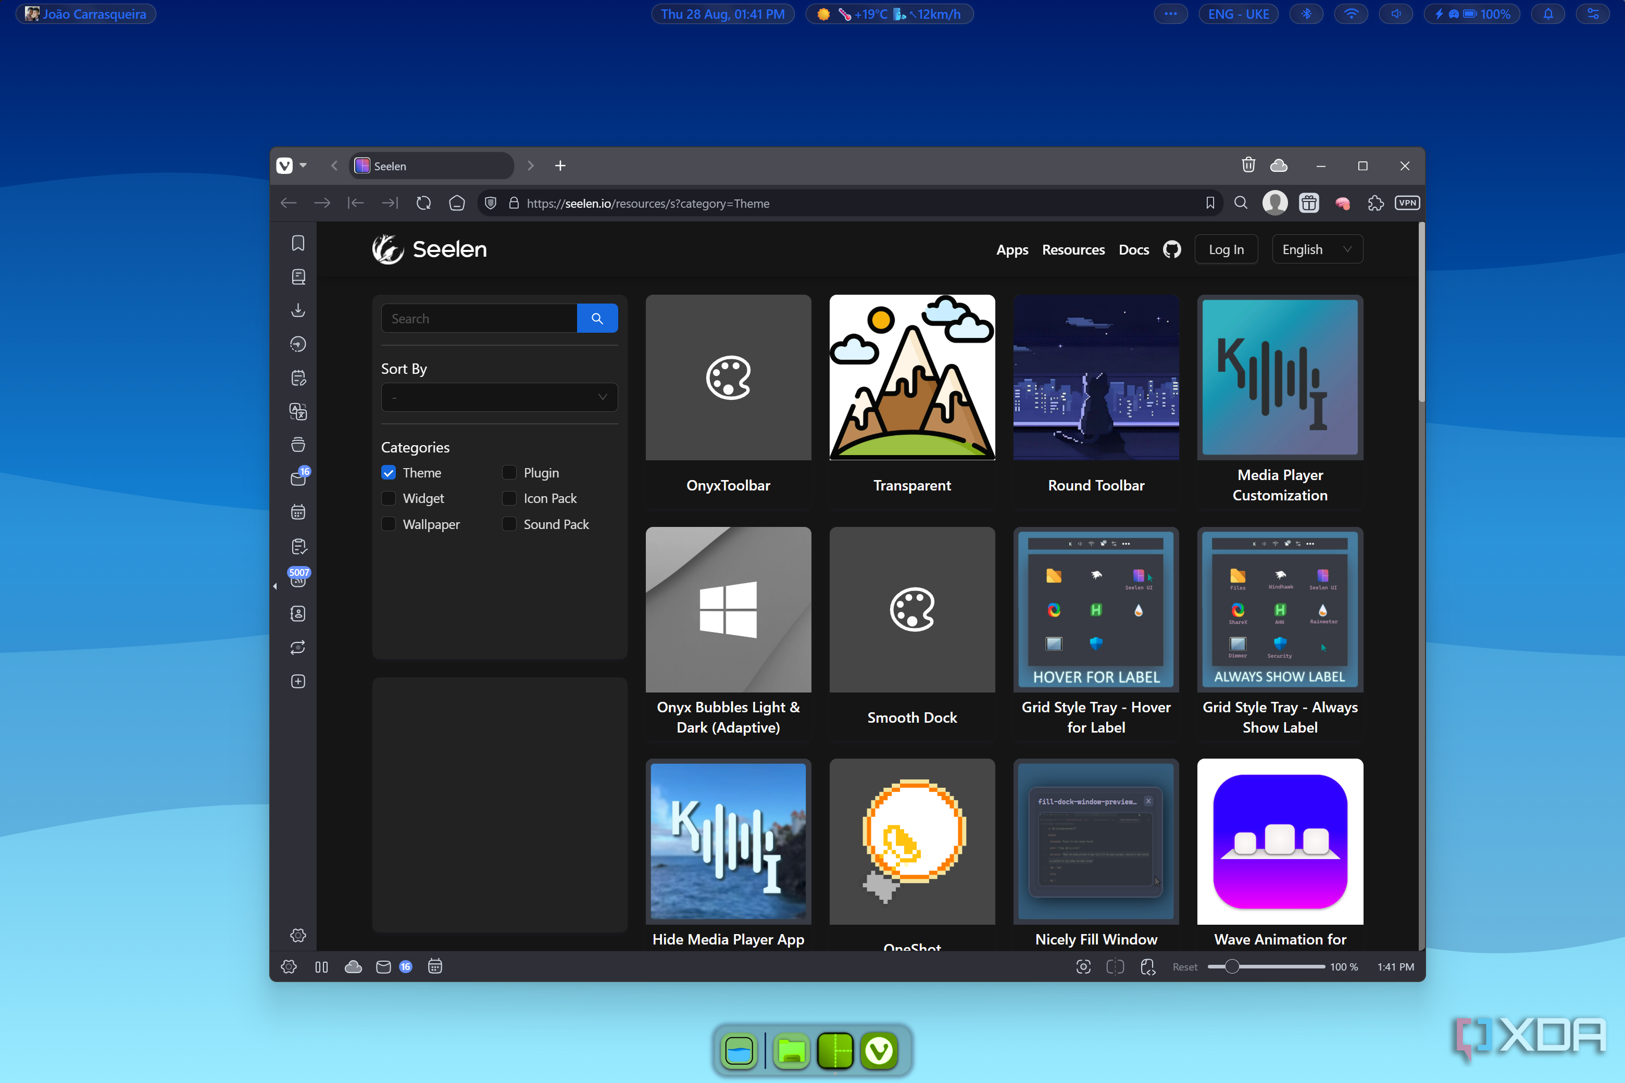Open Vivaldi downloads panel in sidebar
This screenshot has width=1625, height=1083.
click(298, 310)
